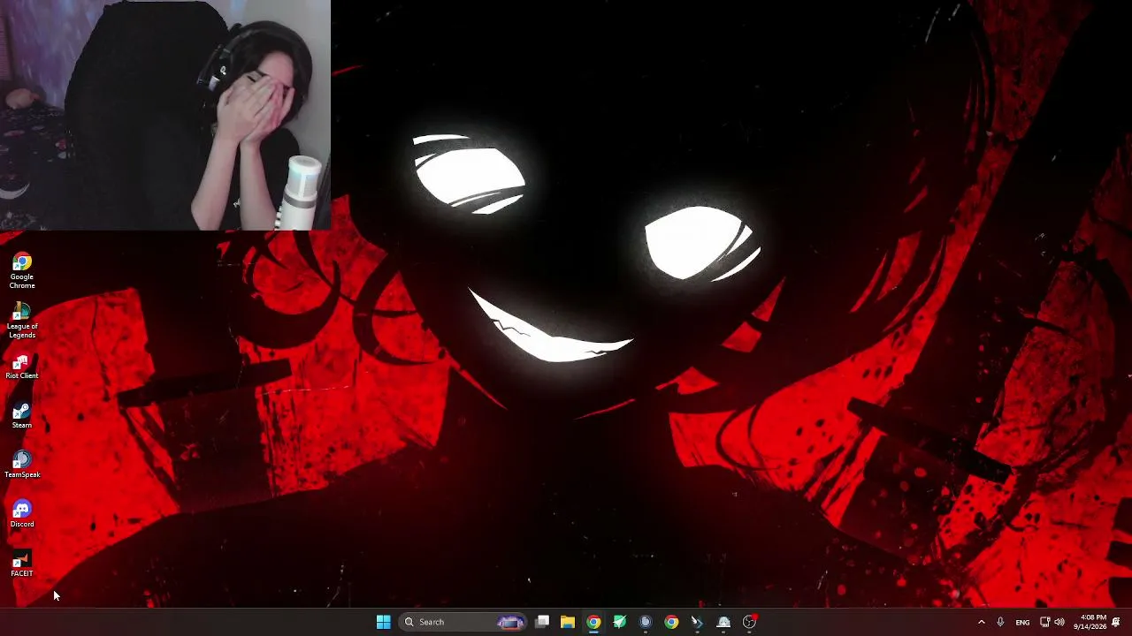Select the Google Chrome desktop shortcut

(x=22, y=271)
